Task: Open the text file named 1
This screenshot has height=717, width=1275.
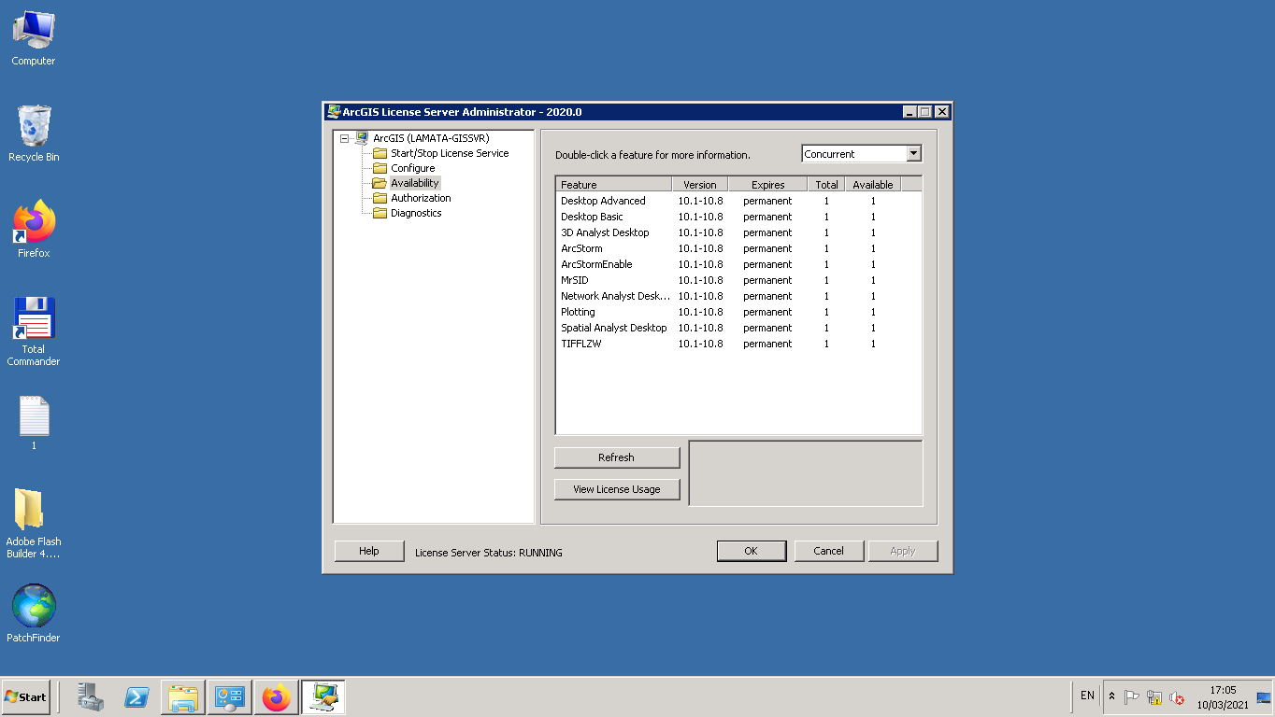Action: click(34, 424)
